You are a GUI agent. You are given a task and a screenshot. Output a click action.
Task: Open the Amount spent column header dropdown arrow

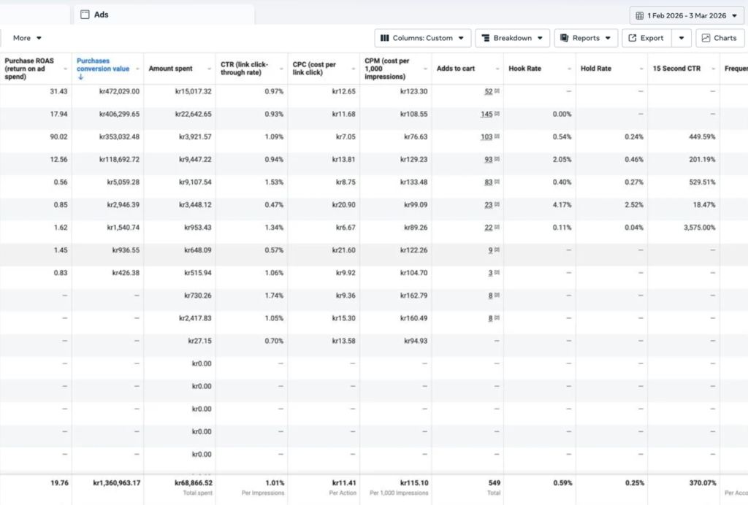coord(209,69)
